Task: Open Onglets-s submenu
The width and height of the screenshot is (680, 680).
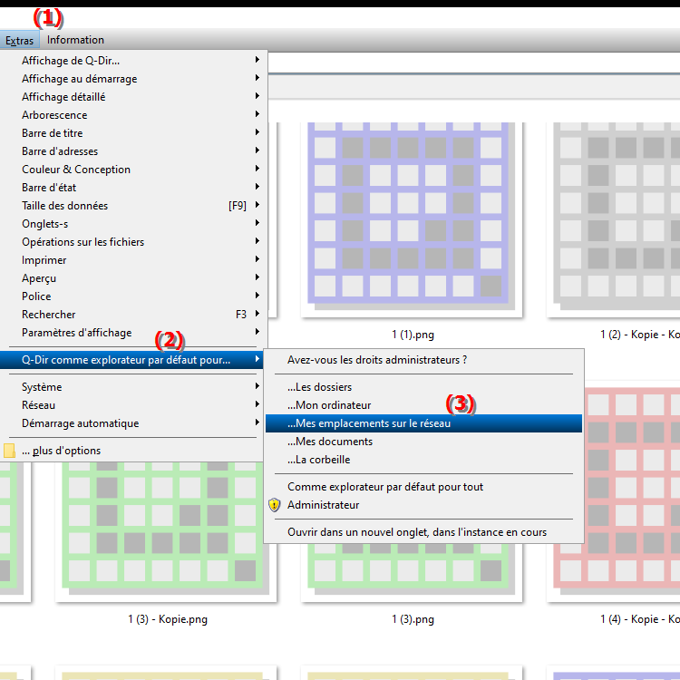Action: [x=132, y=224]
